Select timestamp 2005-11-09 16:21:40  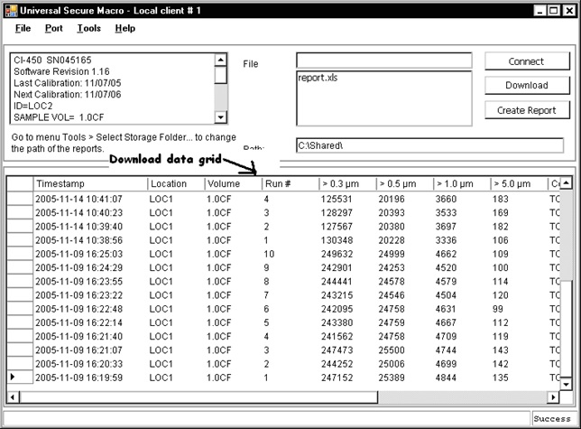tap(78, 336)
